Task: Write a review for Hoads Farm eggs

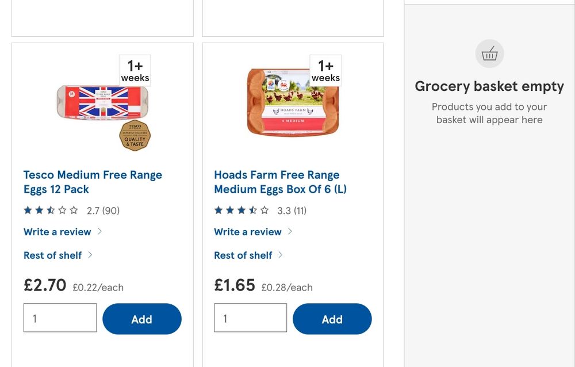Action: coord(247,232)
